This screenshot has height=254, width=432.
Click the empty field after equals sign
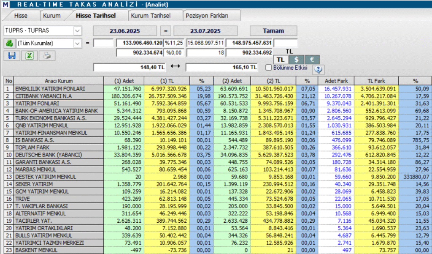point(103,43)
